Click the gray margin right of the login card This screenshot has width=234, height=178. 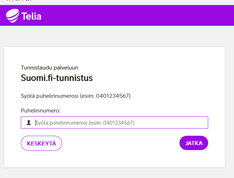pyautogui.click(x=229, y=107)
